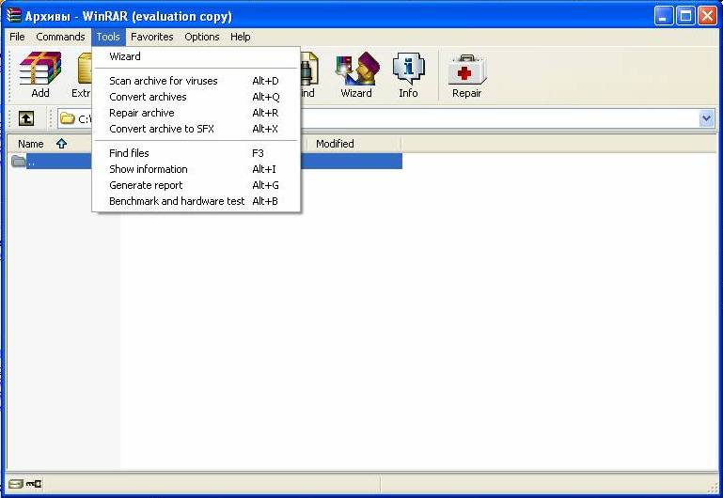
Task: Open the Favorites menu
Action: click(152, 37)
